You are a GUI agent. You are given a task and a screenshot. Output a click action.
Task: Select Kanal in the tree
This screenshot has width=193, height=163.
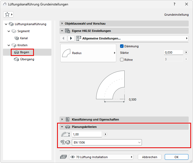click(24, 38)
